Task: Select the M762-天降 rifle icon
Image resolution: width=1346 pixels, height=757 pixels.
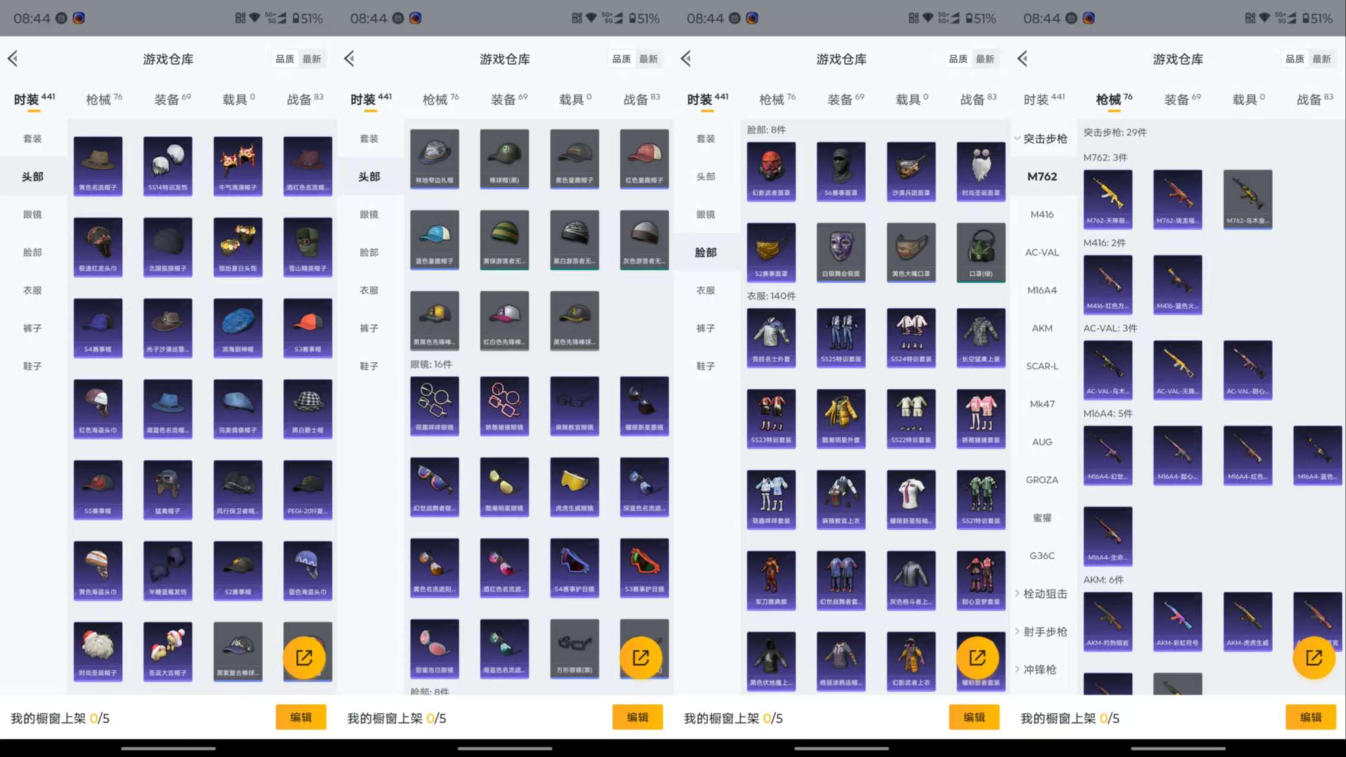Action: click(x=1108, y=199)
